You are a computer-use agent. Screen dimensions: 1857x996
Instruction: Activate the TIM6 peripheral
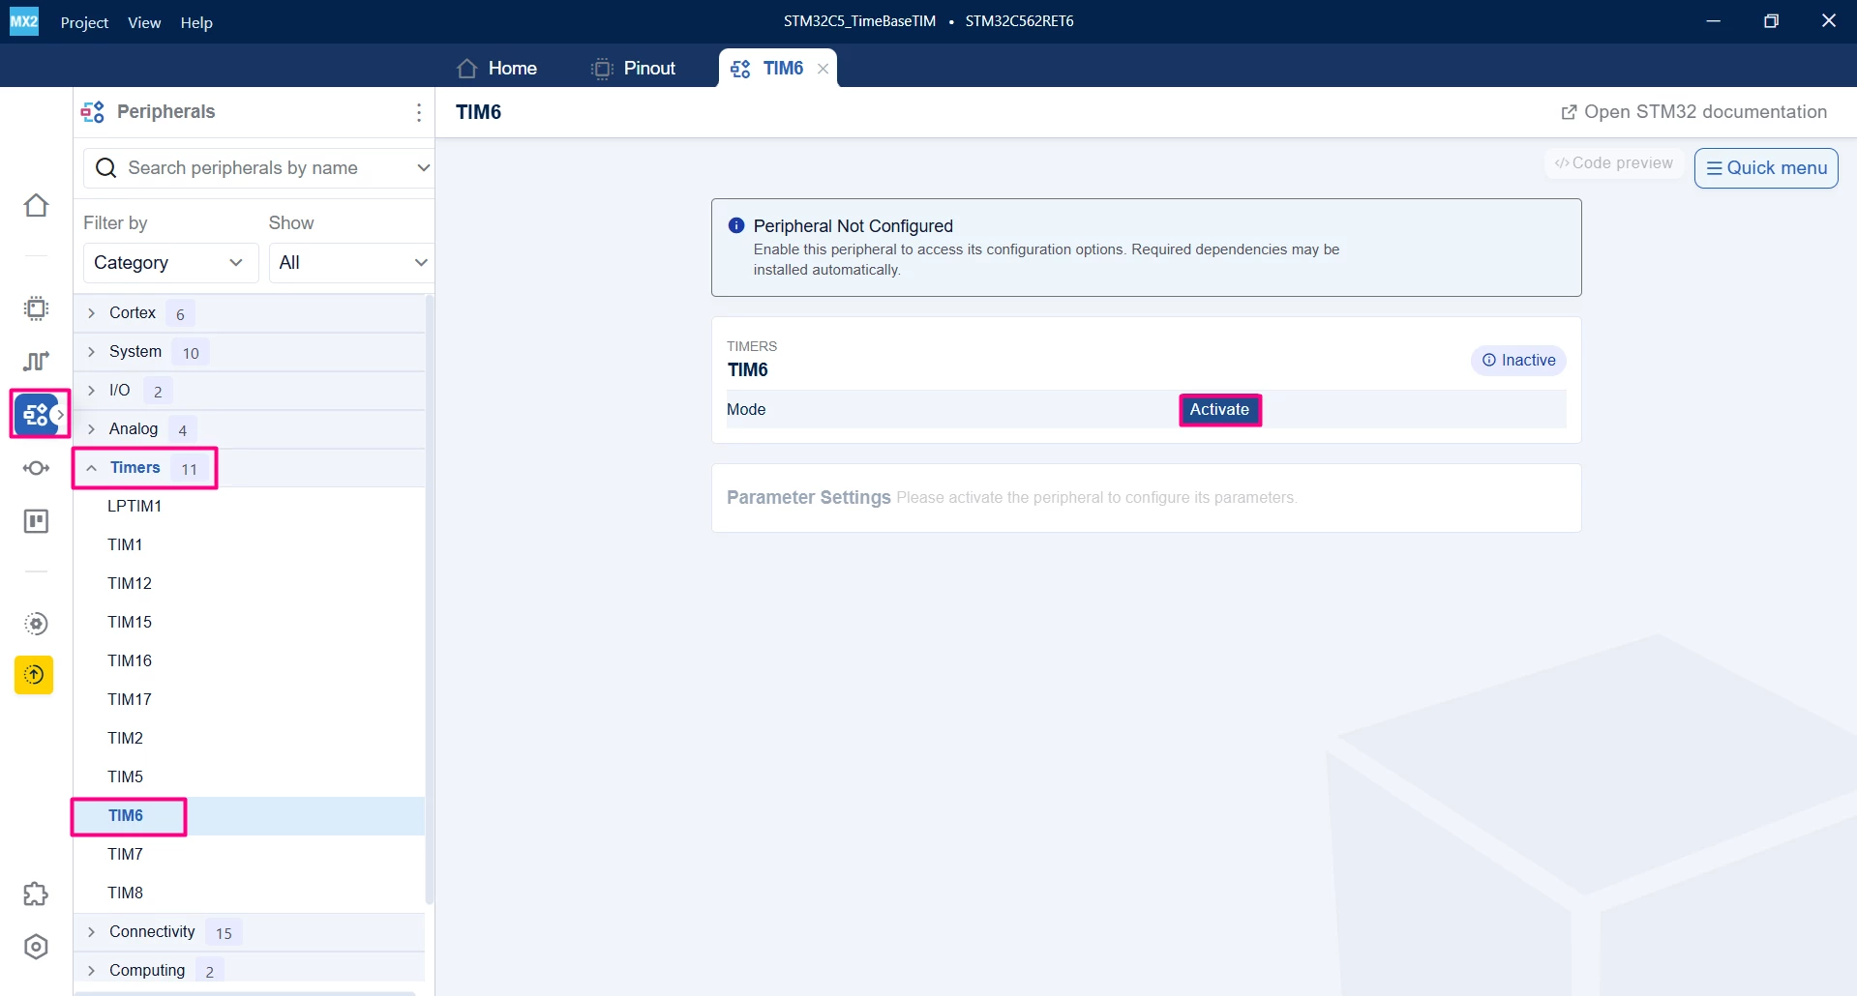[x=1219, y=410]
